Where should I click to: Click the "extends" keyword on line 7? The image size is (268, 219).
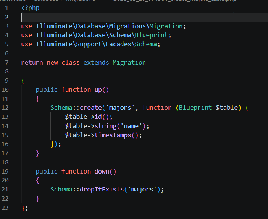coord(96,62)
